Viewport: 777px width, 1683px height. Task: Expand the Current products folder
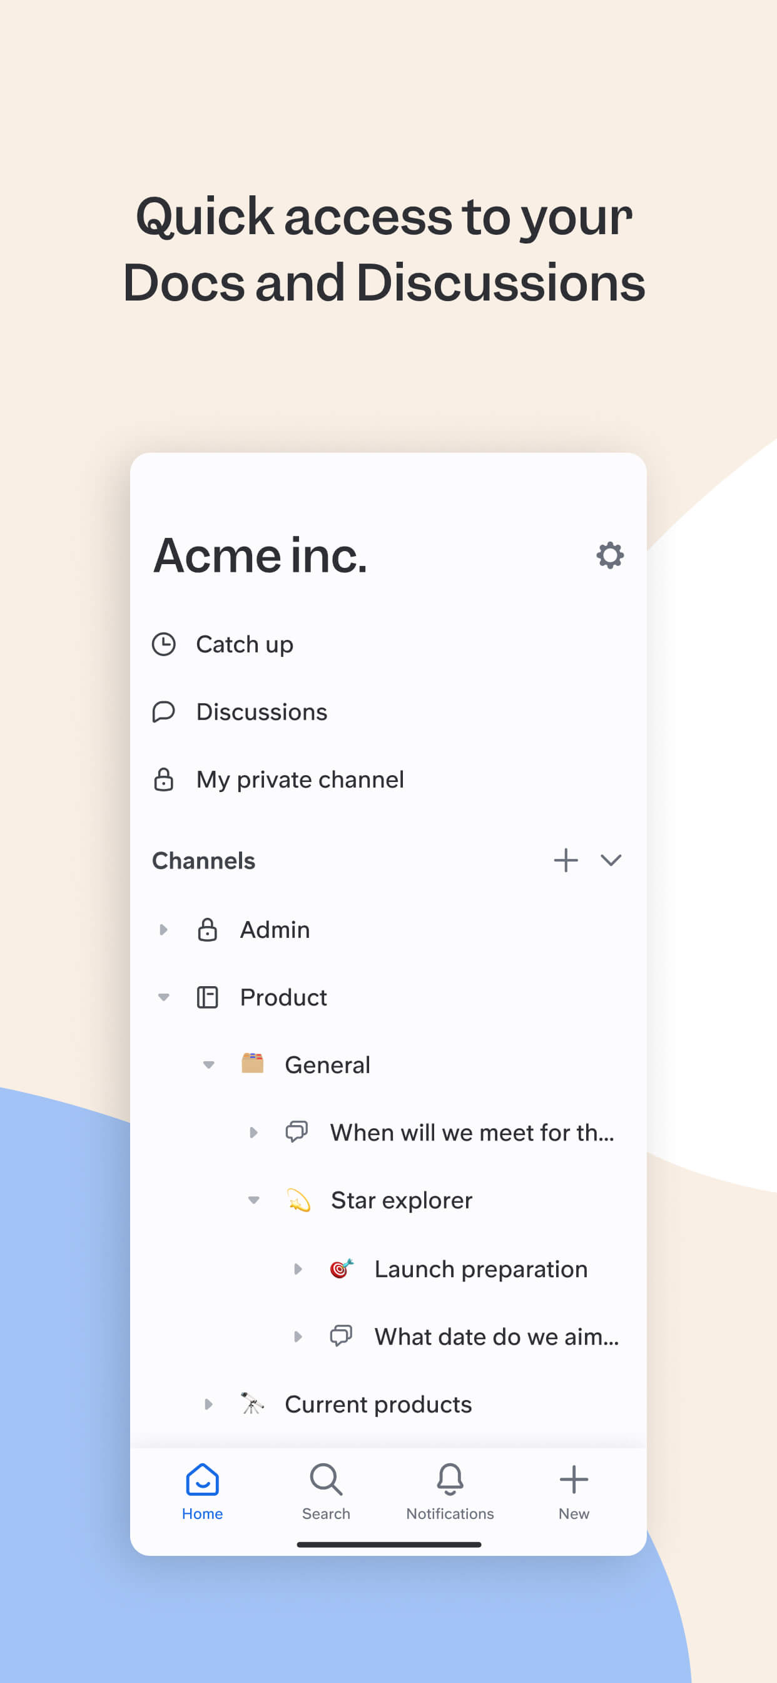[x=208, y=1404]
